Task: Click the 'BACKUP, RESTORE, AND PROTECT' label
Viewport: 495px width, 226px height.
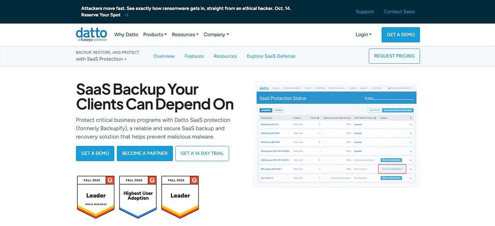Action: click(108, 53)
